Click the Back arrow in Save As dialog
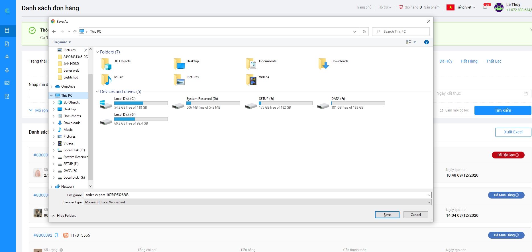The width and height of the screenshot is (532, 252). click(54, 32)
